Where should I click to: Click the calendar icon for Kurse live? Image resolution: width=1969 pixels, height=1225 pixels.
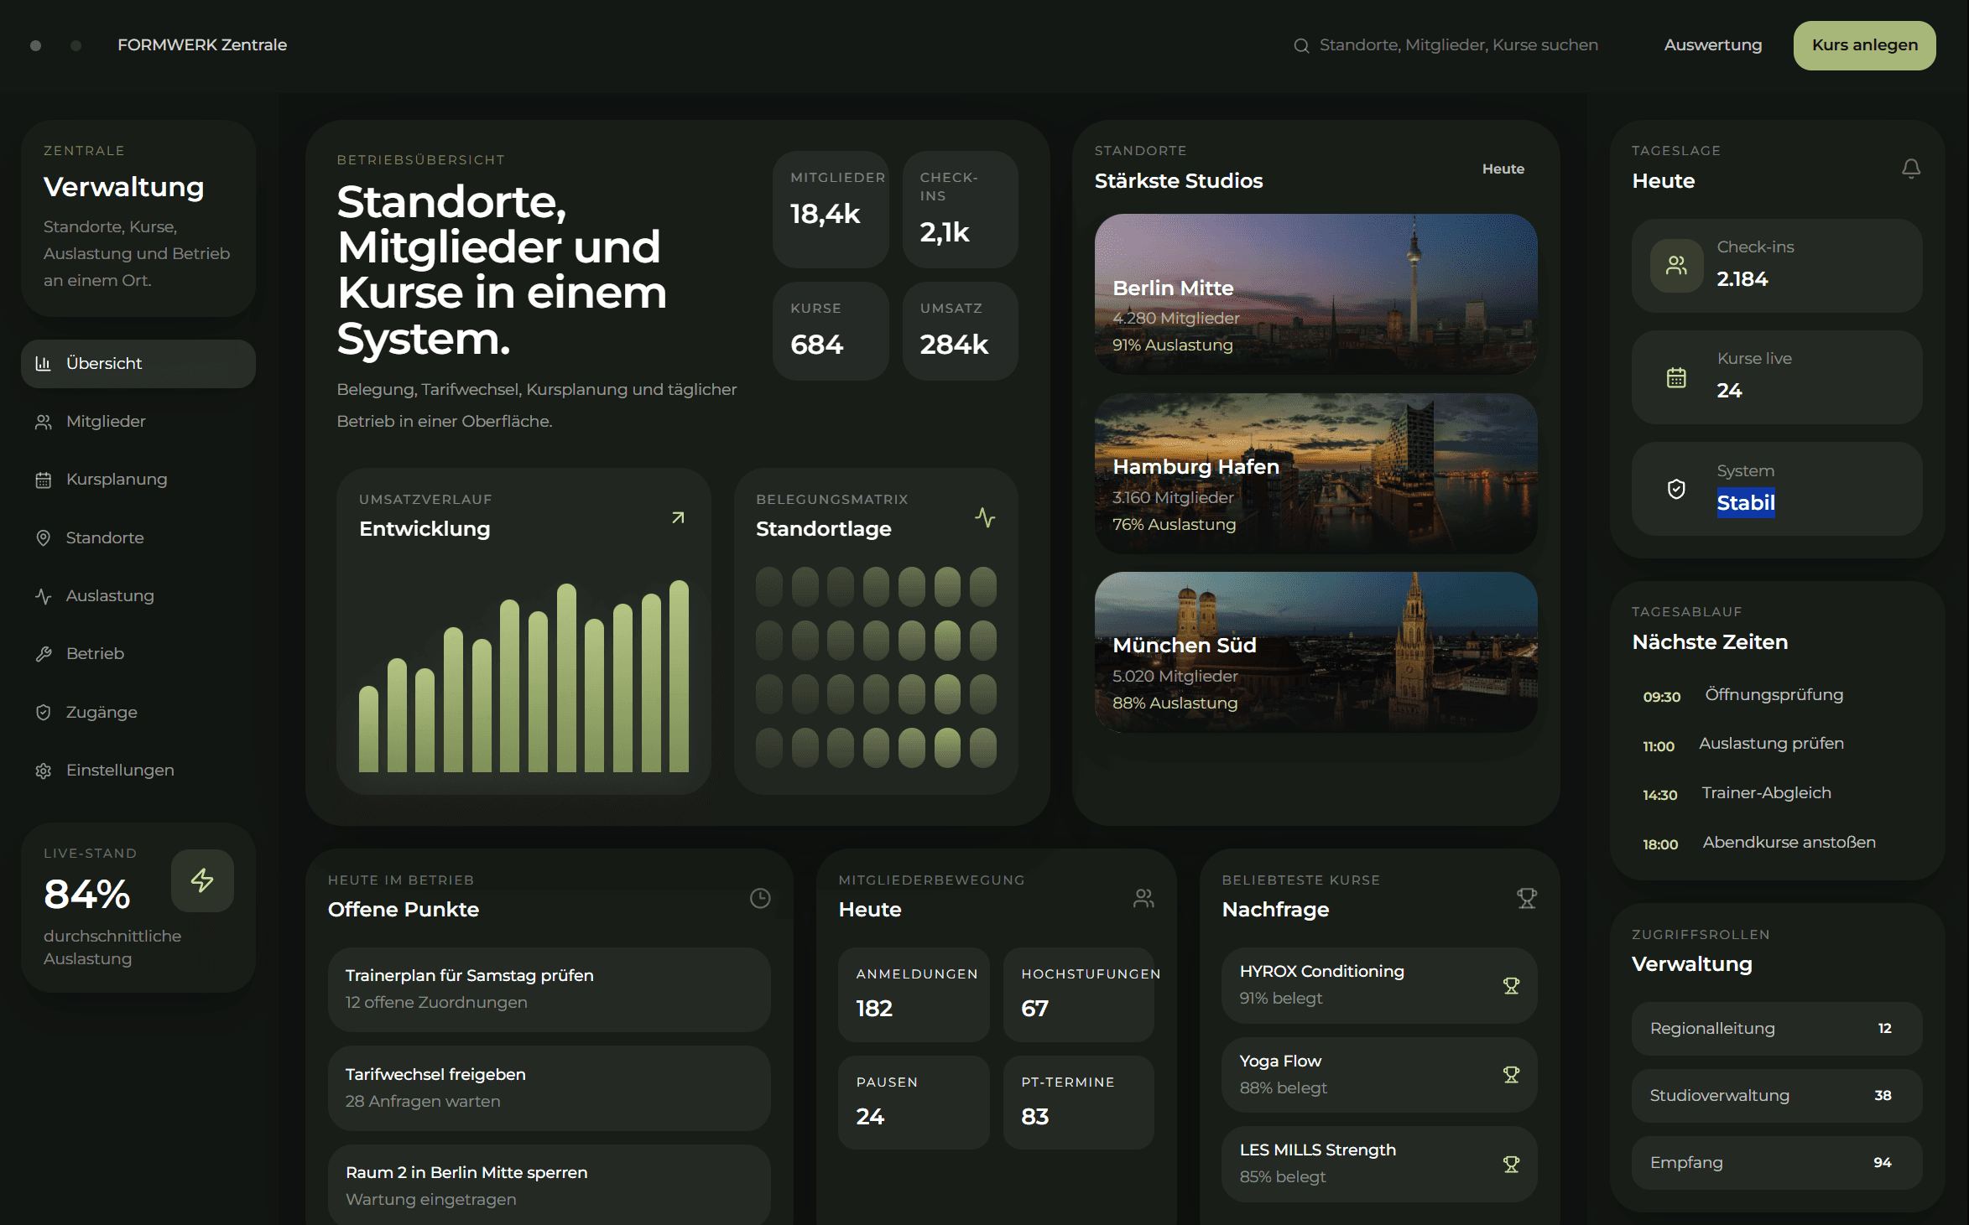[1675, 377]
